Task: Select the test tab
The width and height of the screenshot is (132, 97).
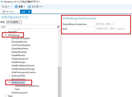Action: coord(24,12)
